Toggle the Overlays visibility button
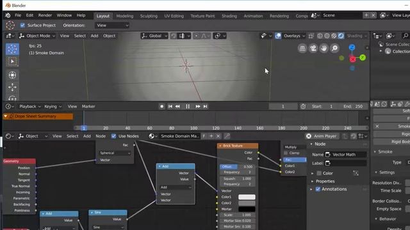 (x=278, y=36)
